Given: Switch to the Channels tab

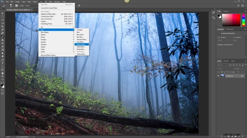Looking at the screenshot, I should (x=226, y=61).
